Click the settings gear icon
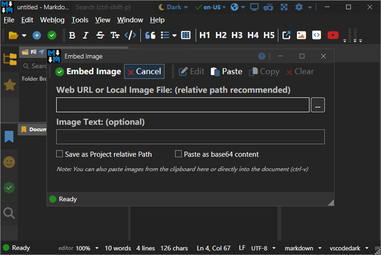Viewport: 381px width, 255px height. pos(299,7)
